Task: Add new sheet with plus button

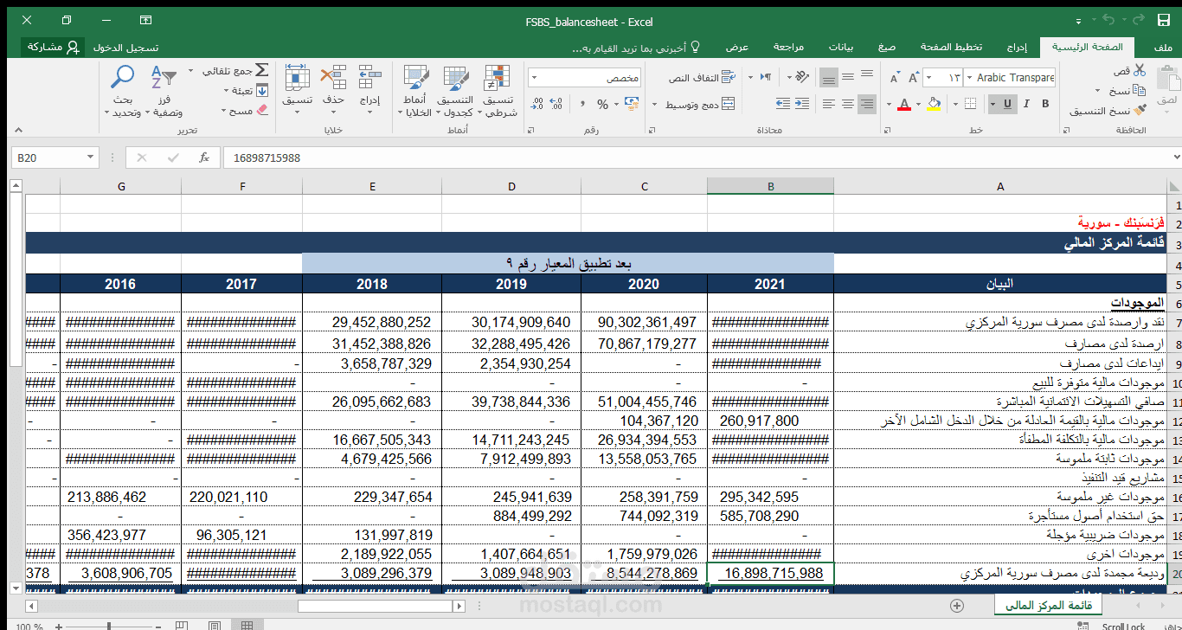Action: point(956,605)
